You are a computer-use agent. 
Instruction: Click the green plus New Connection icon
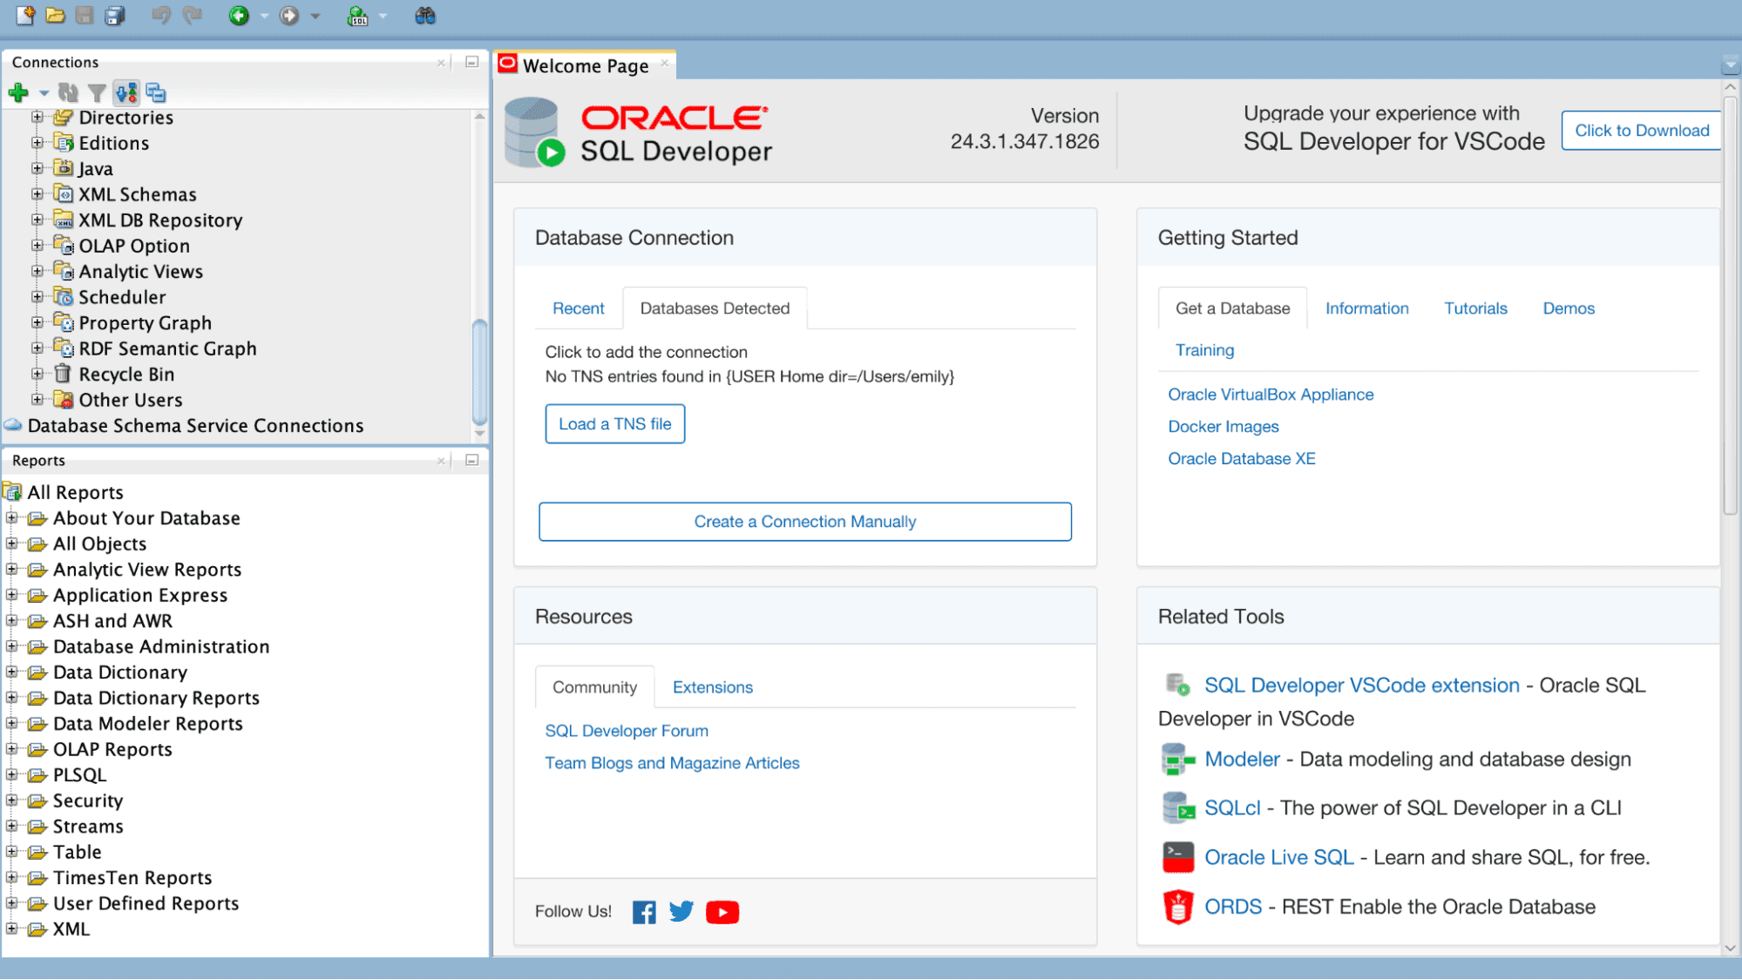point(18,92)
